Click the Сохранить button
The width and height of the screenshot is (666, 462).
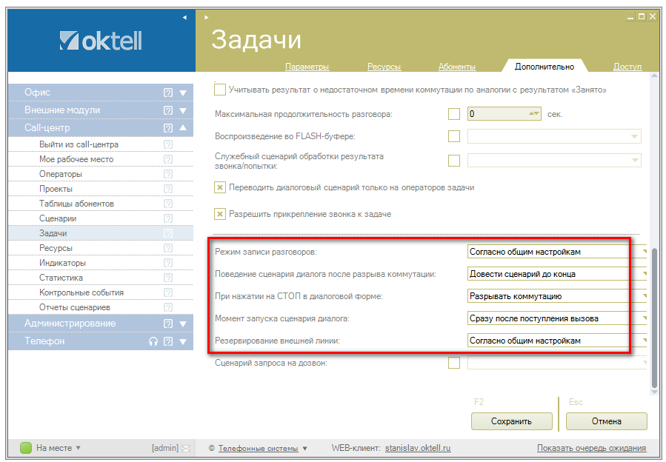511,421
